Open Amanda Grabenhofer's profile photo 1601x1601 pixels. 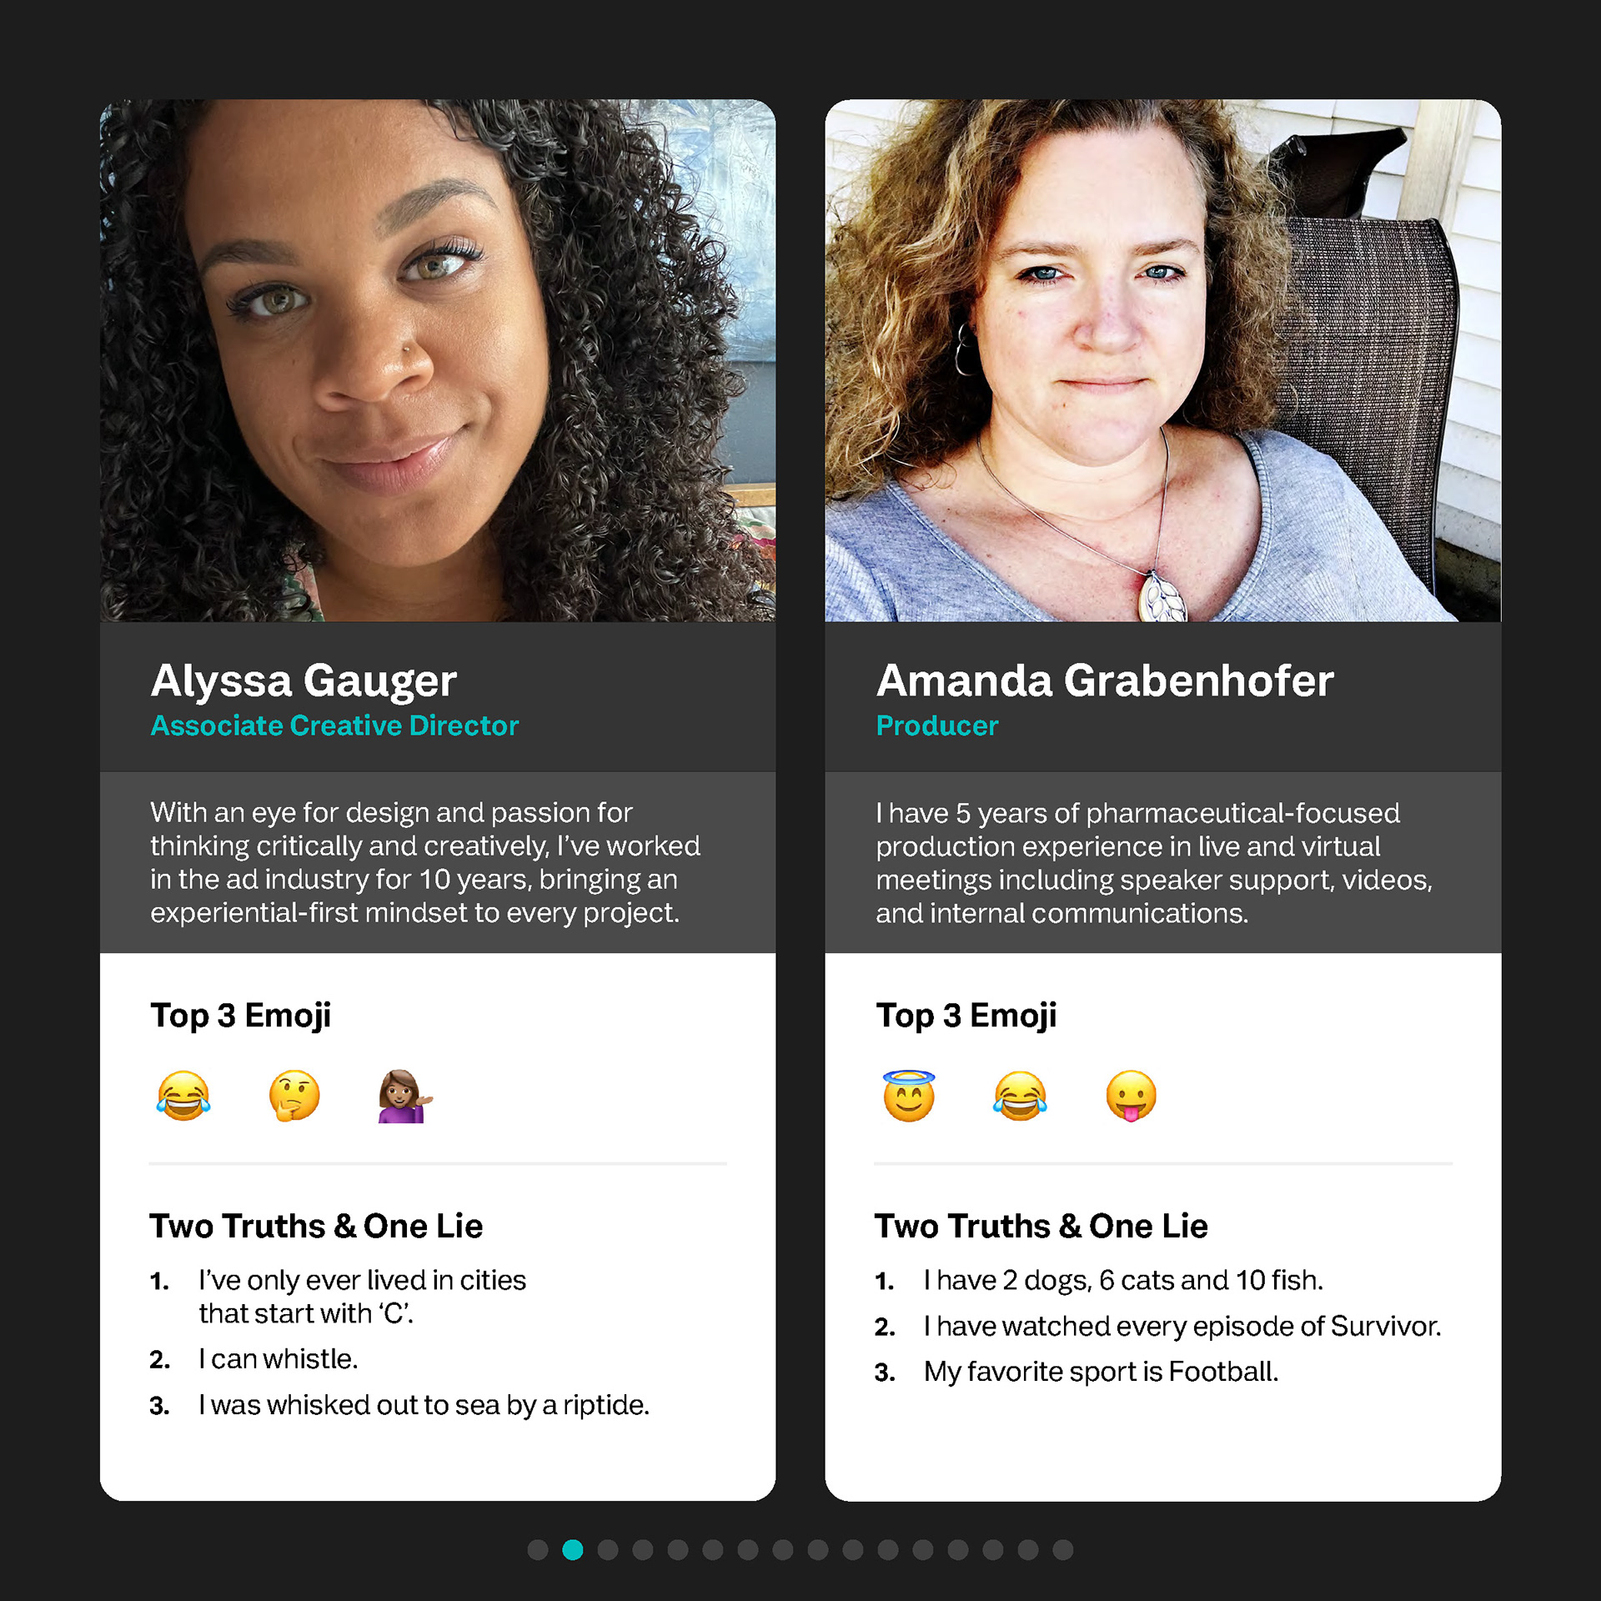[1163, 360]
